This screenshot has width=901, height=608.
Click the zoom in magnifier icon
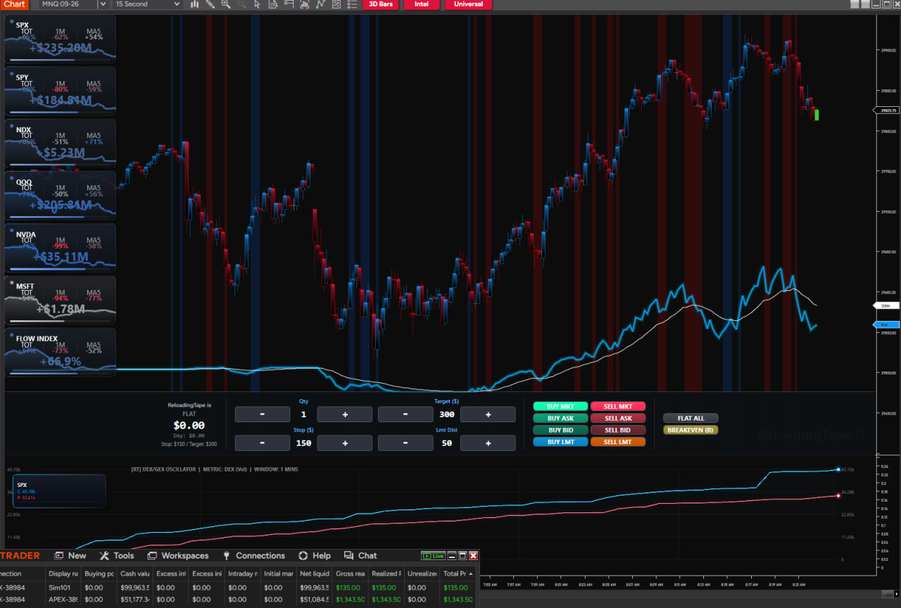click(226, 4)
